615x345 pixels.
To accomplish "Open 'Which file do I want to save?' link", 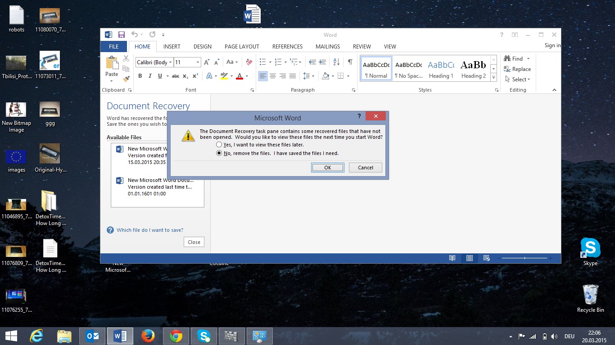I will click(x=149, y=230).
